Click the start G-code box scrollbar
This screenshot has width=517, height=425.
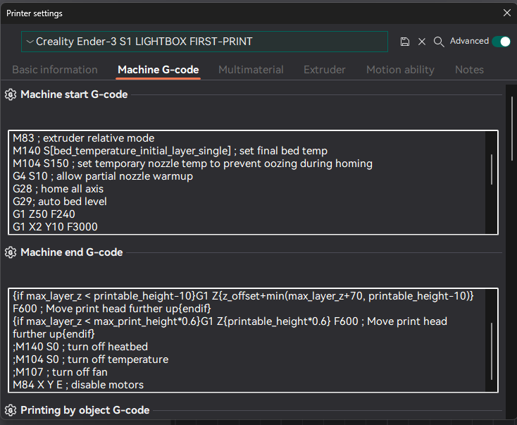[491, 169]
